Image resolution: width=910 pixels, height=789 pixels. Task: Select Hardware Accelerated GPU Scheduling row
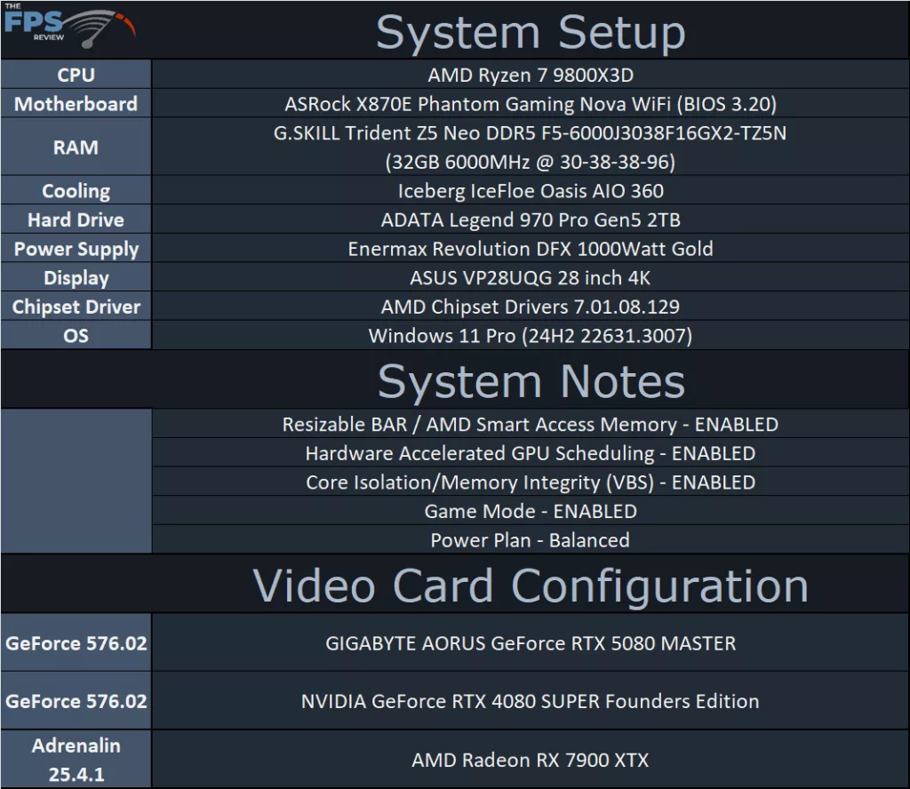click(x=531, y=452)
